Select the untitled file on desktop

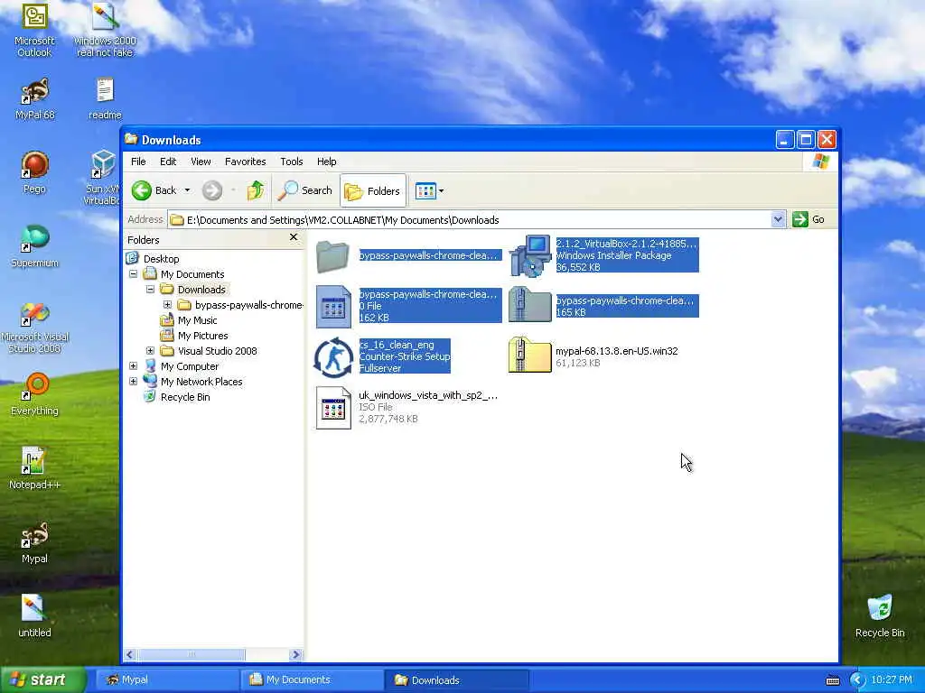coord(34,616)
